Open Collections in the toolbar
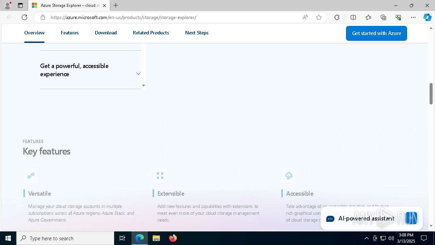Image resolution: width=435 pixels, height=245 pixels. pyautogui.click(x=383, y=17)
